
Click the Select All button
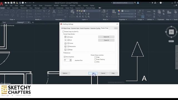(106, 37)
